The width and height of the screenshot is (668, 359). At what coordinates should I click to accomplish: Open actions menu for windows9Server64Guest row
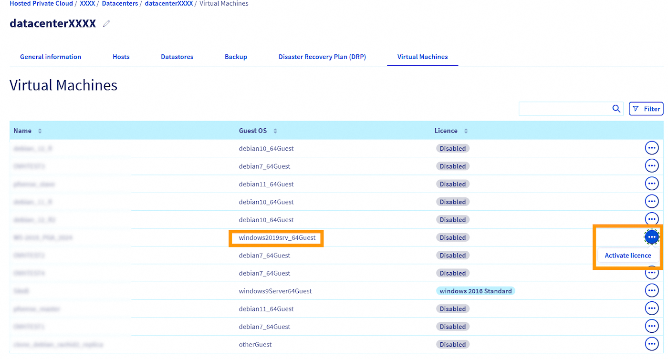pos(651,290)
